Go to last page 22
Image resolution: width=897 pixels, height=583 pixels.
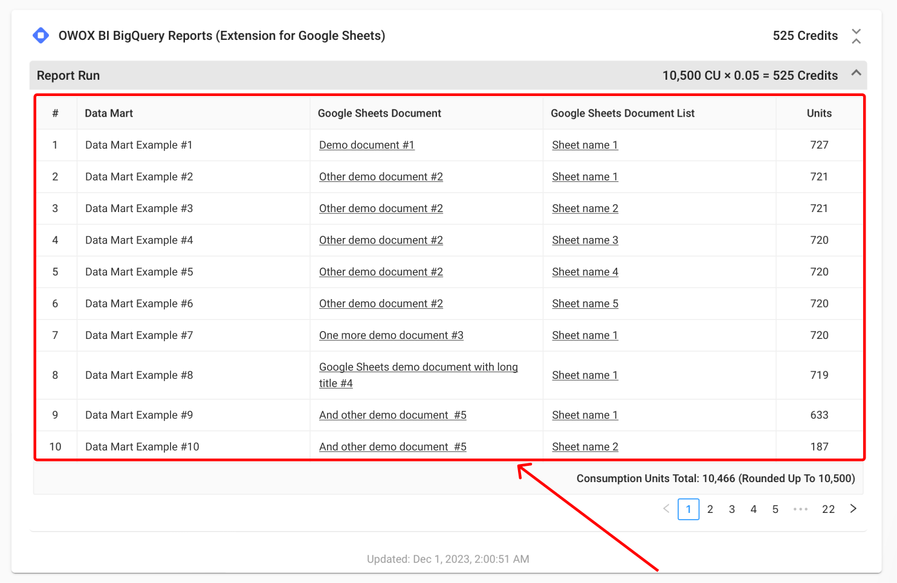tap(829, 509)
